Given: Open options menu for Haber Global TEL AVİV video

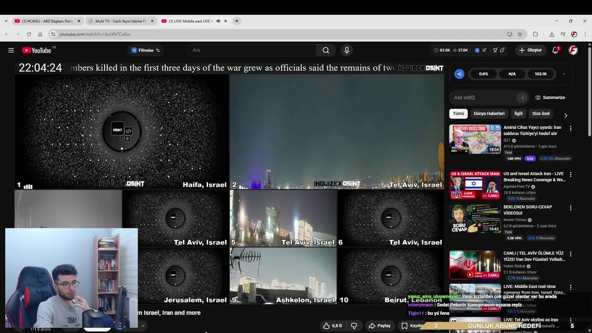Looking at the screenshot, I should (570, 254).
